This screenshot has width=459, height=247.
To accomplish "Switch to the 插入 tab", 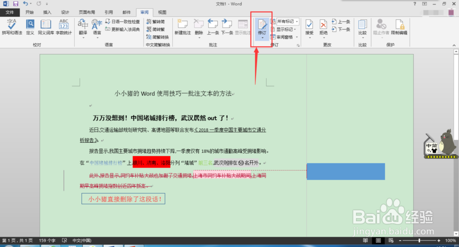I will point(47,12).
